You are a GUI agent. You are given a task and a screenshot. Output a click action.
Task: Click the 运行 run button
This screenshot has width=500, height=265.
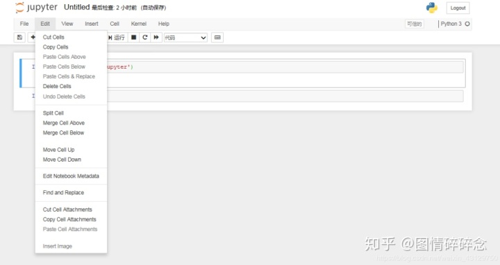[117, 37]
